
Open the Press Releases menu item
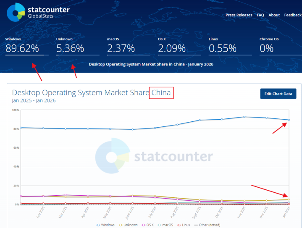(x=239, y=15)
